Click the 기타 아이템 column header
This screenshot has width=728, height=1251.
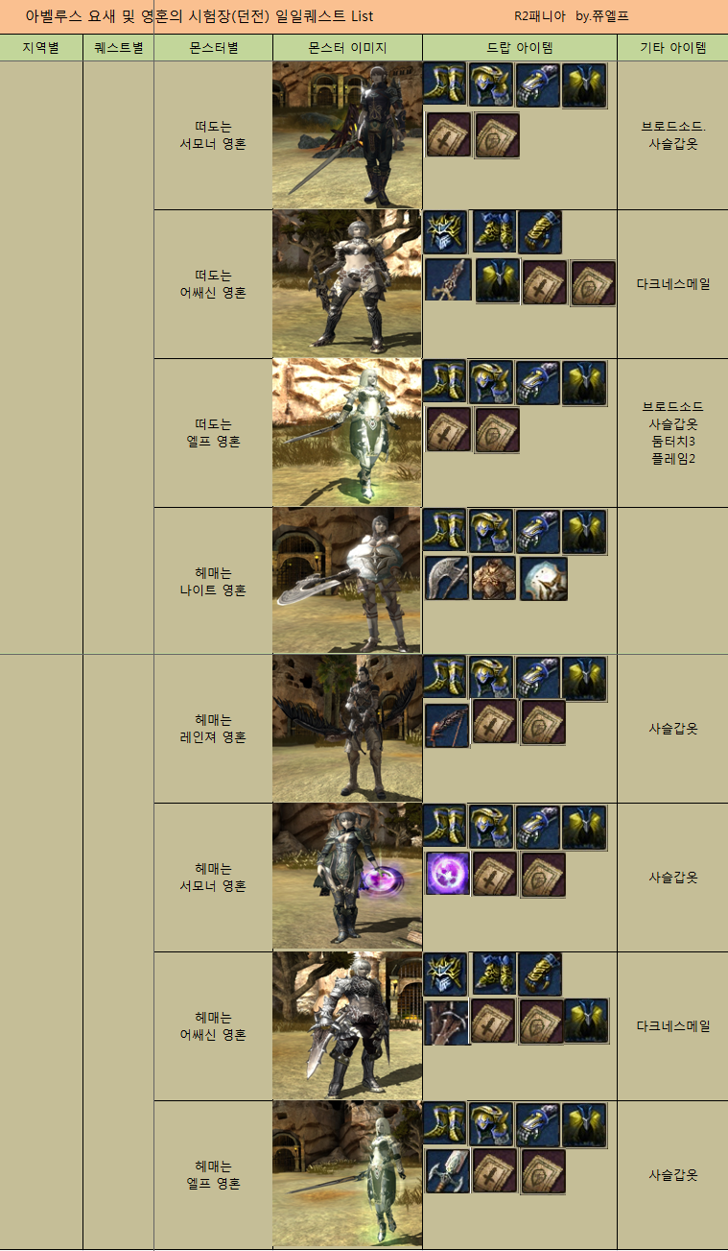(672, 47)
